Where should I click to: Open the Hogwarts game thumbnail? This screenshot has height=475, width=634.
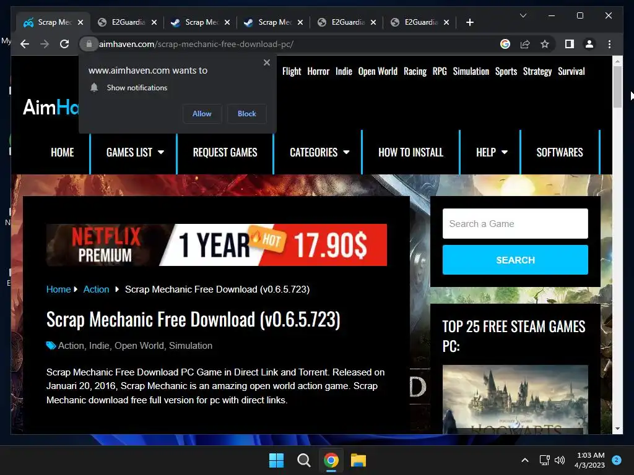point(515,399)
